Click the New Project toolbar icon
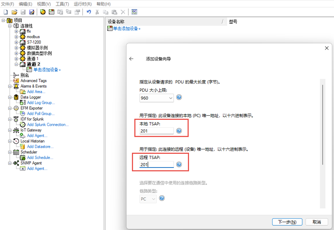 [5, 12]
